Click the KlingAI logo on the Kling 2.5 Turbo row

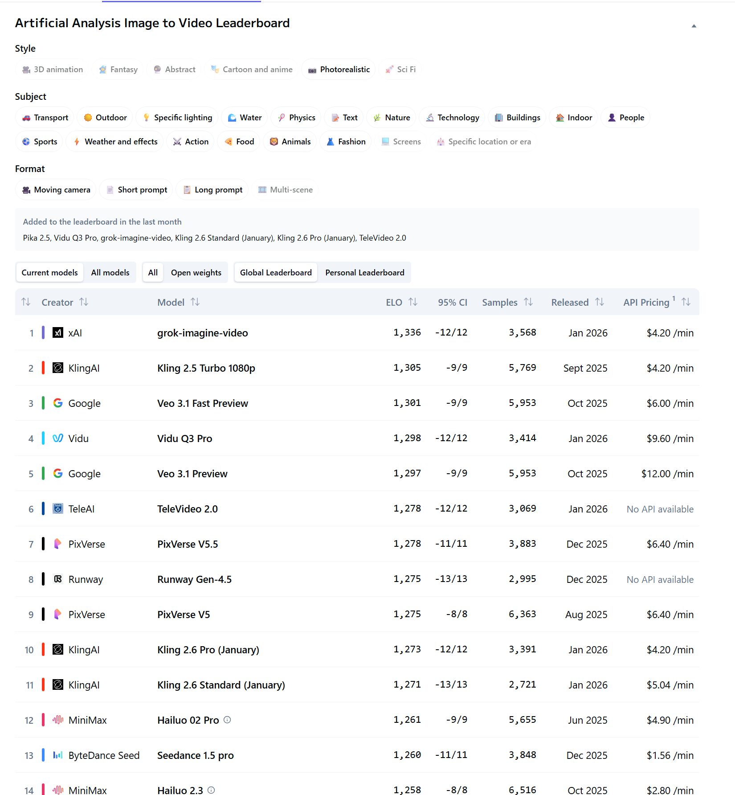[x=57, y=368]
